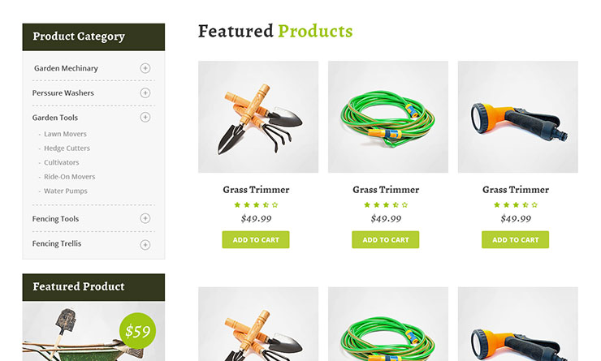The image size is (601, 361).
Task: Open the Garden Mechinary category
Action: (x=66, y=68)
